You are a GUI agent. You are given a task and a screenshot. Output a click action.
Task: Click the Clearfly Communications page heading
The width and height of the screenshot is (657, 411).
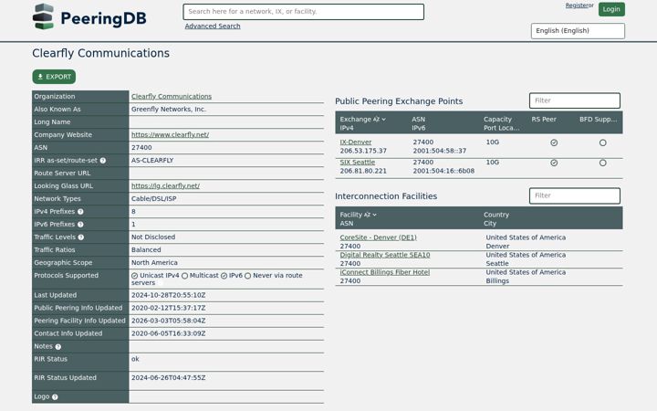tap(101, 53)
